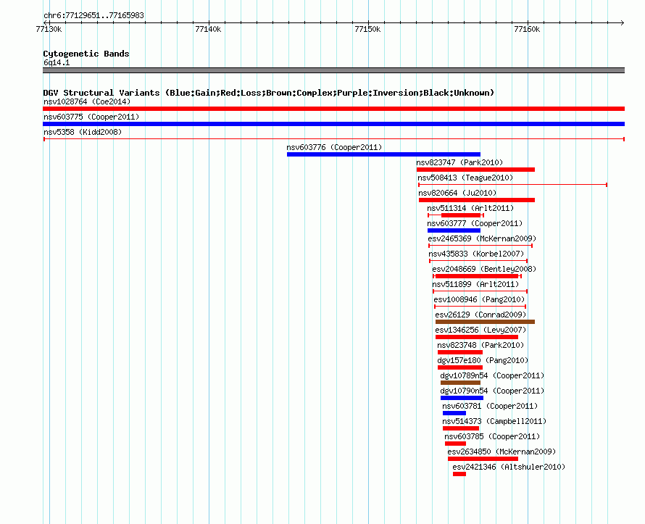
Task: Open the nsv508413 (Teague2010) label
Action: click(465, 178)
